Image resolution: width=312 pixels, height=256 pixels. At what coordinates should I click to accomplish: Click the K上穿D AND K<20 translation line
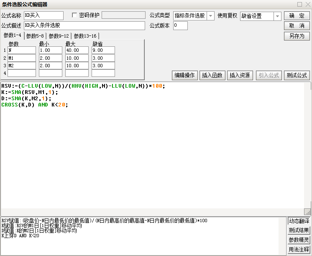(20, 236)
